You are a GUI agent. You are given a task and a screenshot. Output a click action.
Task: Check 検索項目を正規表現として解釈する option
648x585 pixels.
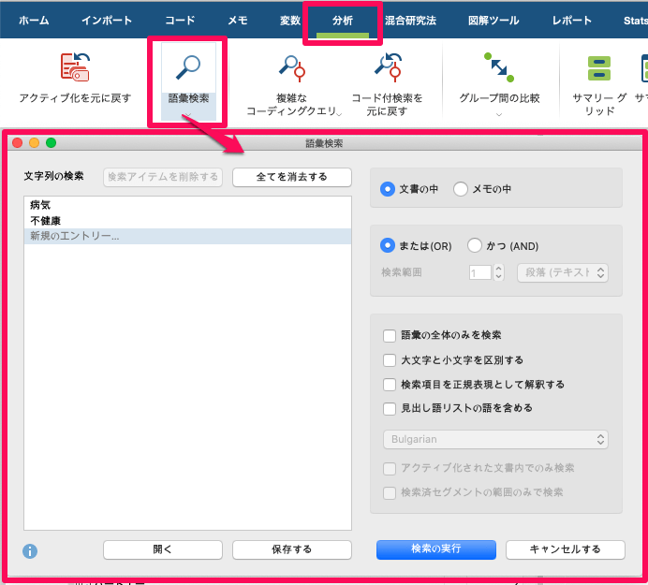pyautogui.click(x=390, y=385)
